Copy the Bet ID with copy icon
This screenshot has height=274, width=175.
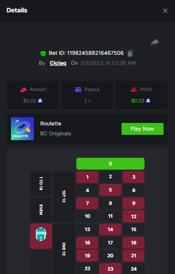point(131,53)
